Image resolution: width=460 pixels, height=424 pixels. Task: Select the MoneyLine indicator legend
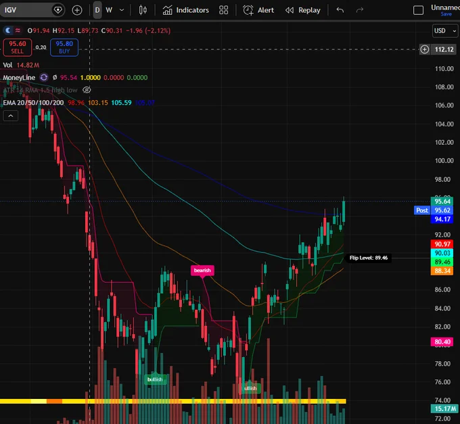pyautogui.click(x=19, y=78)
